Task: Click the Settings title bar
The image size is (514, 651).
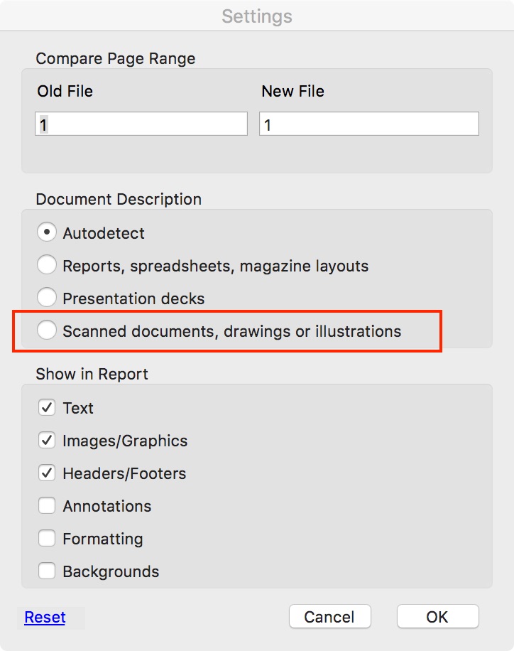Action: [x=257, y=16]
